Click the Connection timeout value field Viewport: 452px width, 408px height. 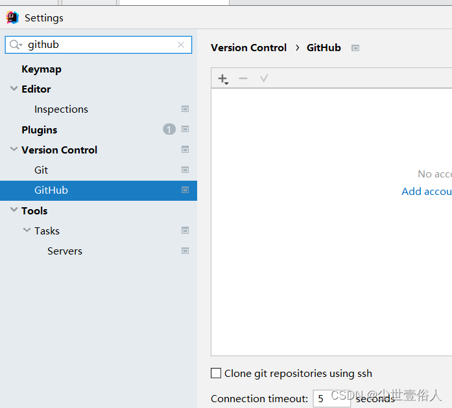(x=332, y=398)
